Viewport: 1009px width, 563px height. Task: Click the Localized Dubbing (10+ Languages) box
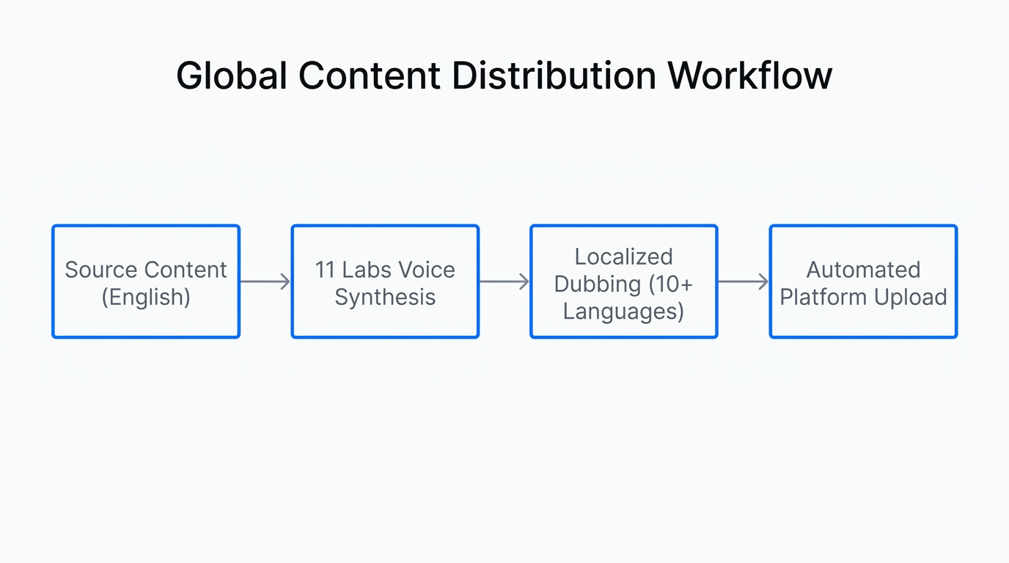pyautogui.click(x=623, y=281)
